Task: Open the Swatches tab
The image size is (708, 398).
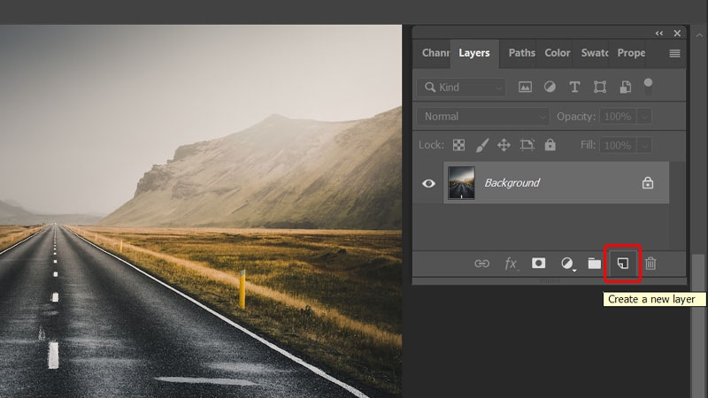Action: tap(594, 53)
